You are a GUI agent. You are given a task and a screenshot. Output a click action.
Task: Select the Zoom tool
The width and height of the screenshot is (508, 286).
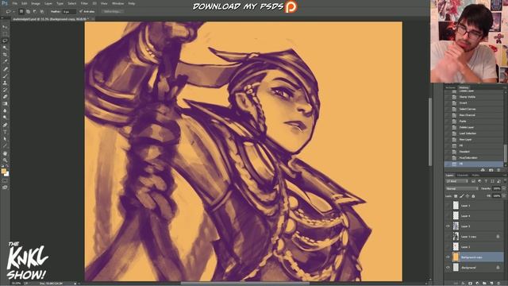[x=5, y=160]
